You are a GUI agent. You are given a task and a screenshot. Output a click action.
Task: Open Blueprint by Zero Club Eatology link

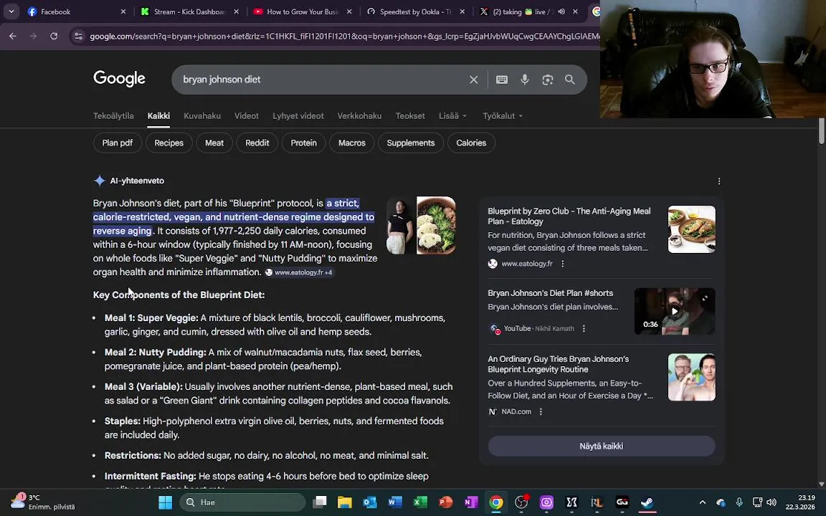point(569,216)
